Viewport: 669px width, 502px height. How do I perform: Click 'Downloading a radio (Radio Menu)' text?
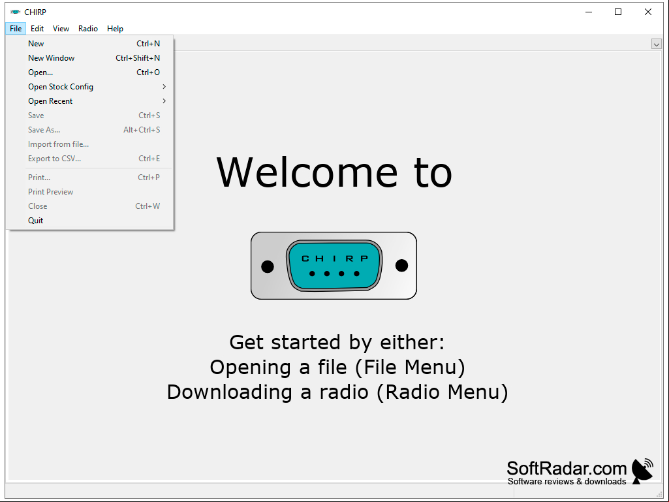coord(337,392)
